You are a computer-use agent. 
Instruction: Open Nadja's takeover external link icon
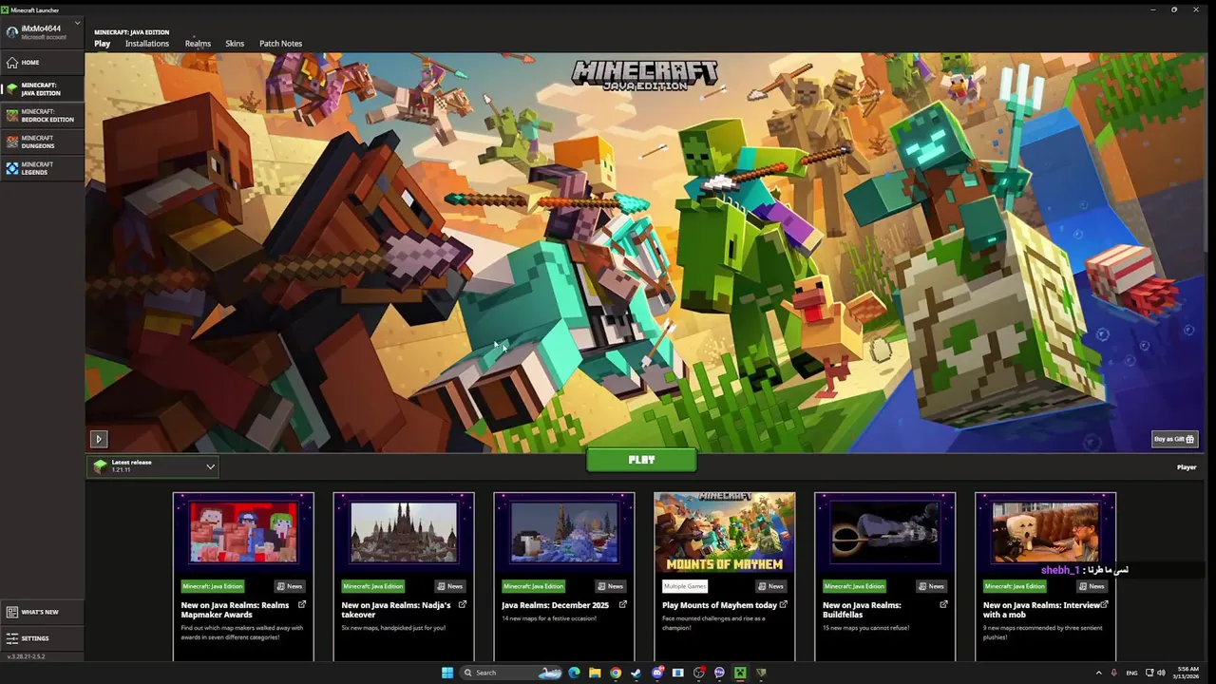[463, 604]
